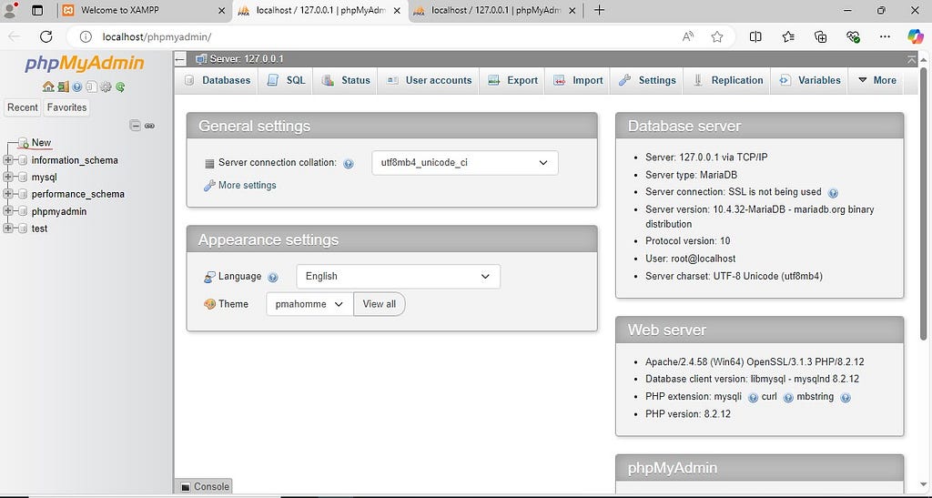Open the More tab dropdown
932x498 pixels.
(877, 80)
